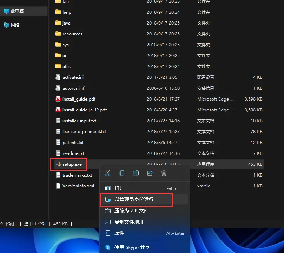Select the autorun.inf file name

tap(73, 88)
